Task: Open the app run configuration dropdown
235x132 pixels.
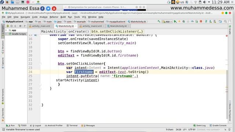Action: pyautogui.click(x=167, y=22)
